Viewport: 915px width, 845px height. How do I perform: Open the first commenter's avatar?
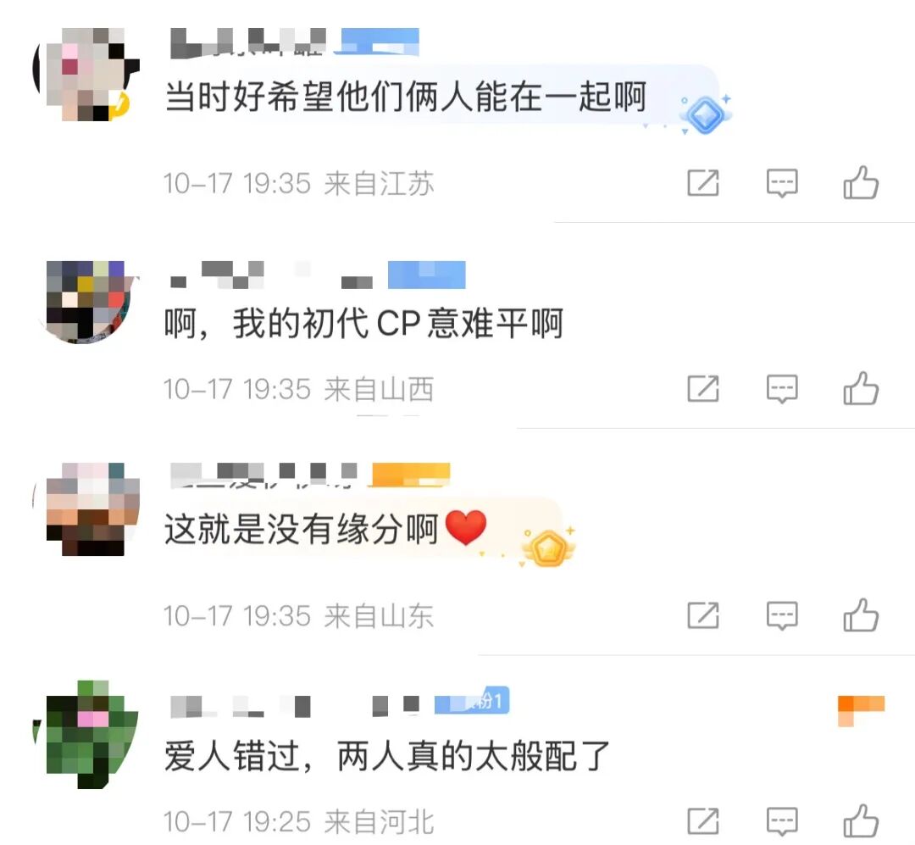tap(86, 75)
